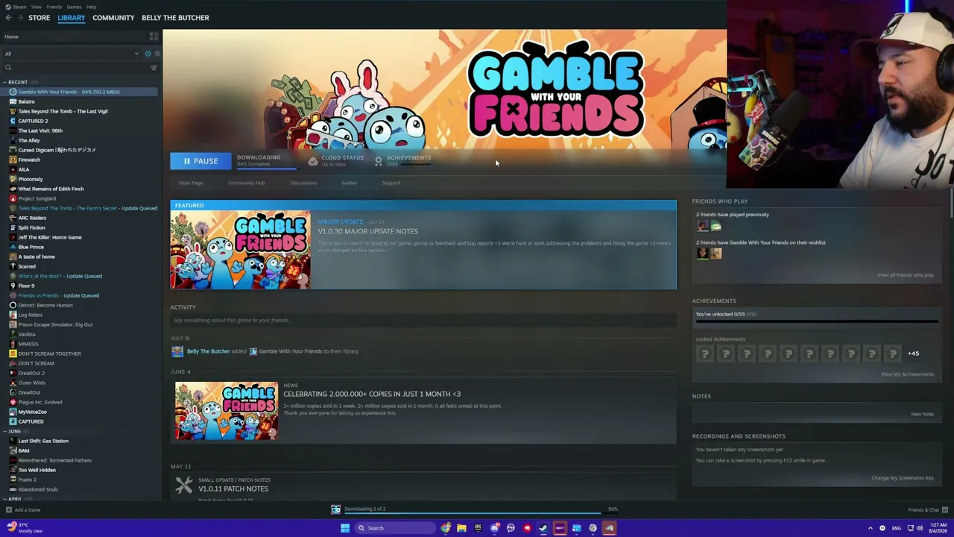Image resolution: width=954 pixels, height=537 pixels.
Task: Click the patch notes wrench icon
Action: (x=184, y=486)
